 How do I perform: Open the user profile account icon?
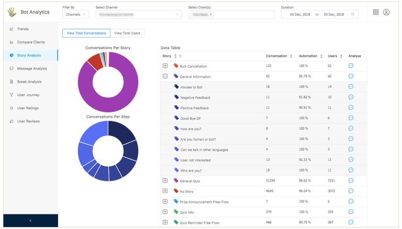tap(386, 12)
